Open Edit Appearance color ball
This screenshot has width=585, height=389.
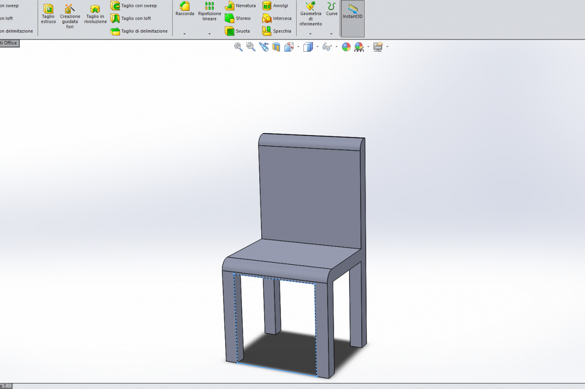pos(346,47)
